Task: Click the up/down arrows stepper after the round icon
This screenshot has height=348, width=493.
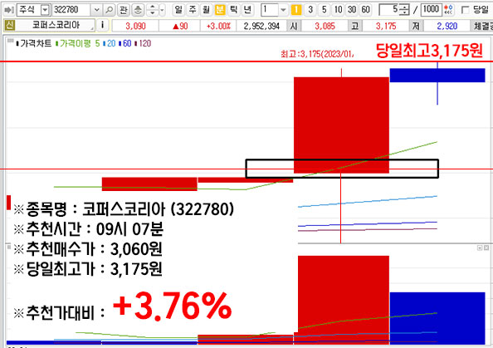Action: [x=153, y=10]
